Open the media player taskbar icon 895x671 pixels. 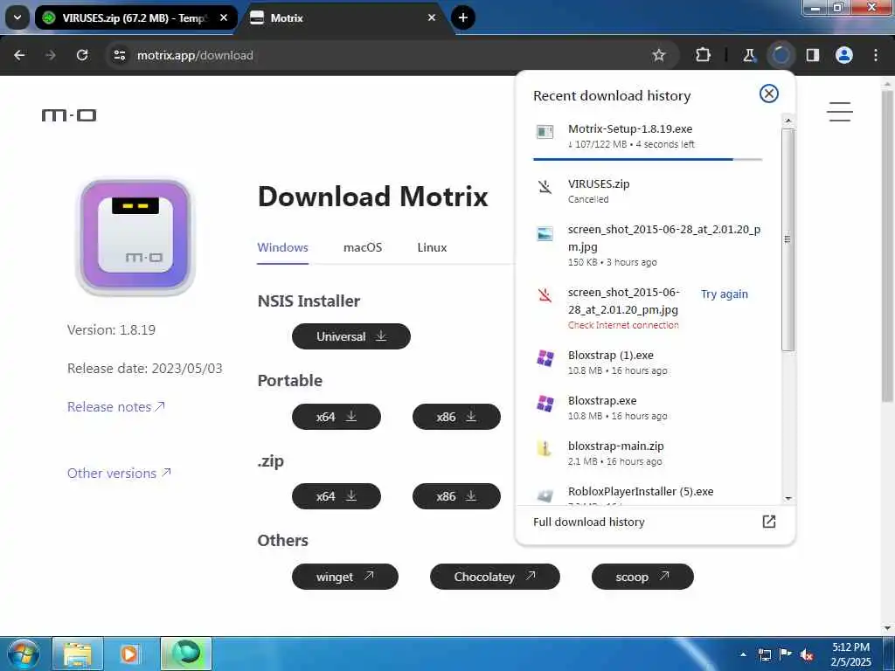click(130, 654)
